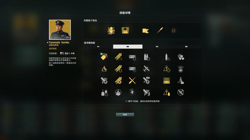Click the flame fire skill icon
Screen dimensions: 250x140
tap(104, 69)
